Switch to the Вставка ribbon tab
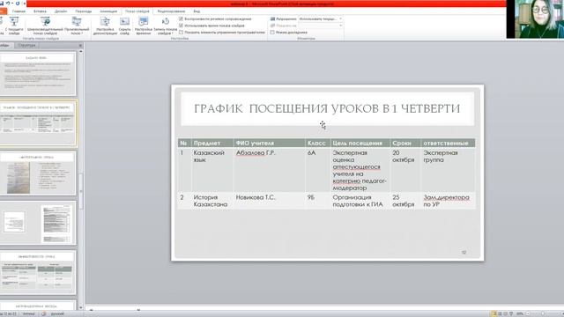Image resolution: width=564 pixels, height=317 pixels. 40,11
